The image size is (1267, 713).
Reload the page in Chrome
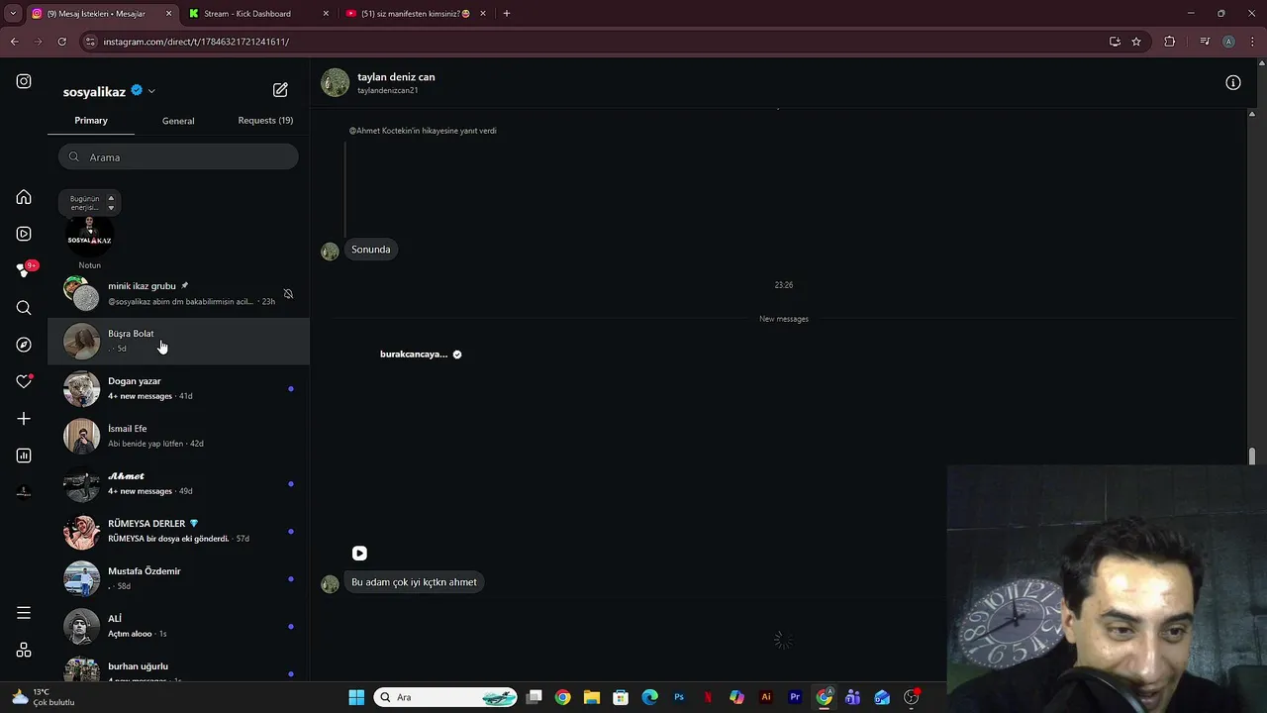point(61,42)
